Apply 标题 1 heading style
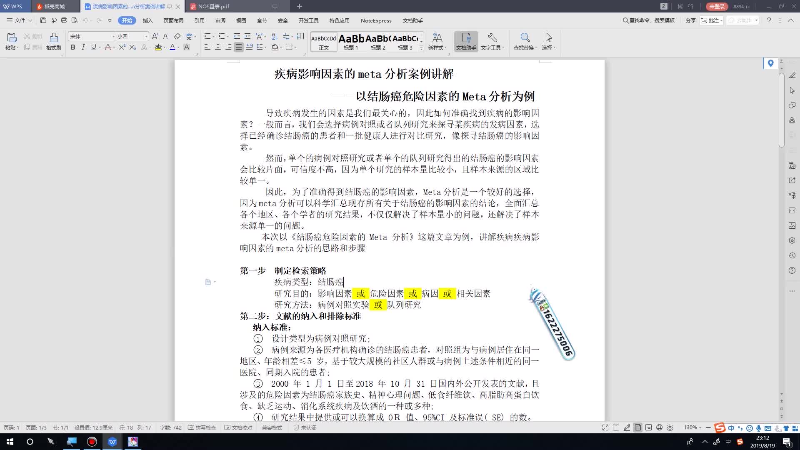800x450 pixels. (351, 42)
